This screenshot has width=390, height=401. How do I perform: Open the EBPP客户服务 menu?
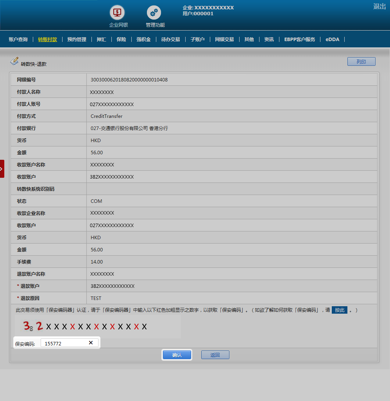point(299,40)
